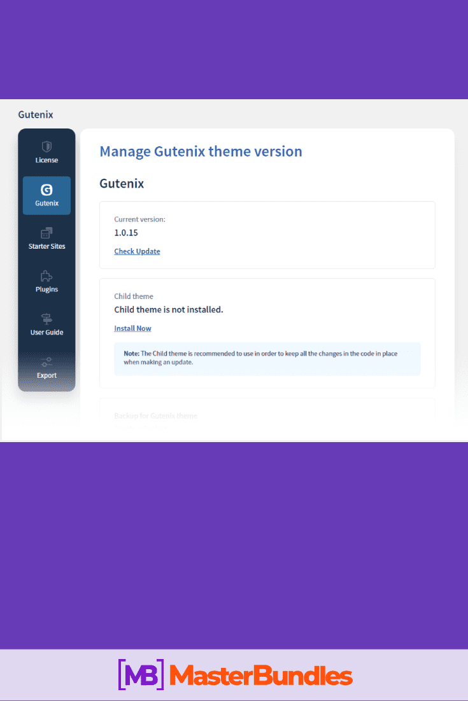Go to Starter Sites tab label

click(46, 246)
